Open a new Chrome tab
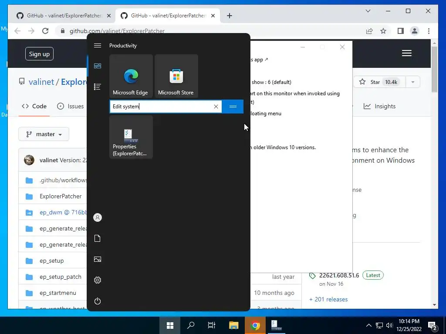446x334 pixels. point(230,16)
